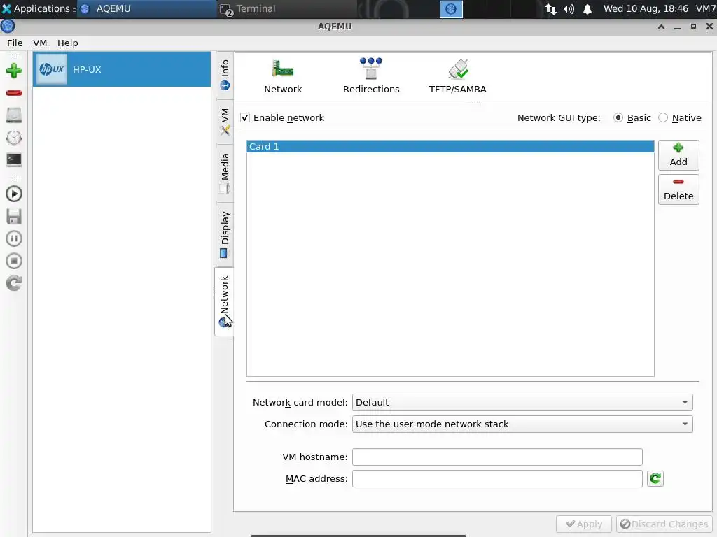Open the VM menu

pos(40,43)
